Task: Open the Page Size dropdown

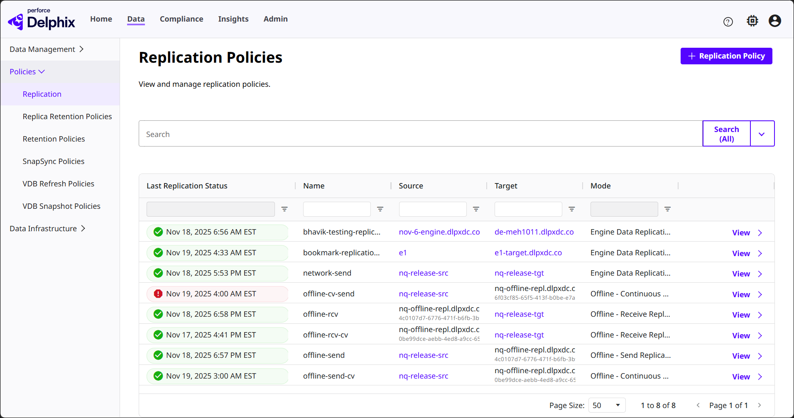Action: [606, 406]
